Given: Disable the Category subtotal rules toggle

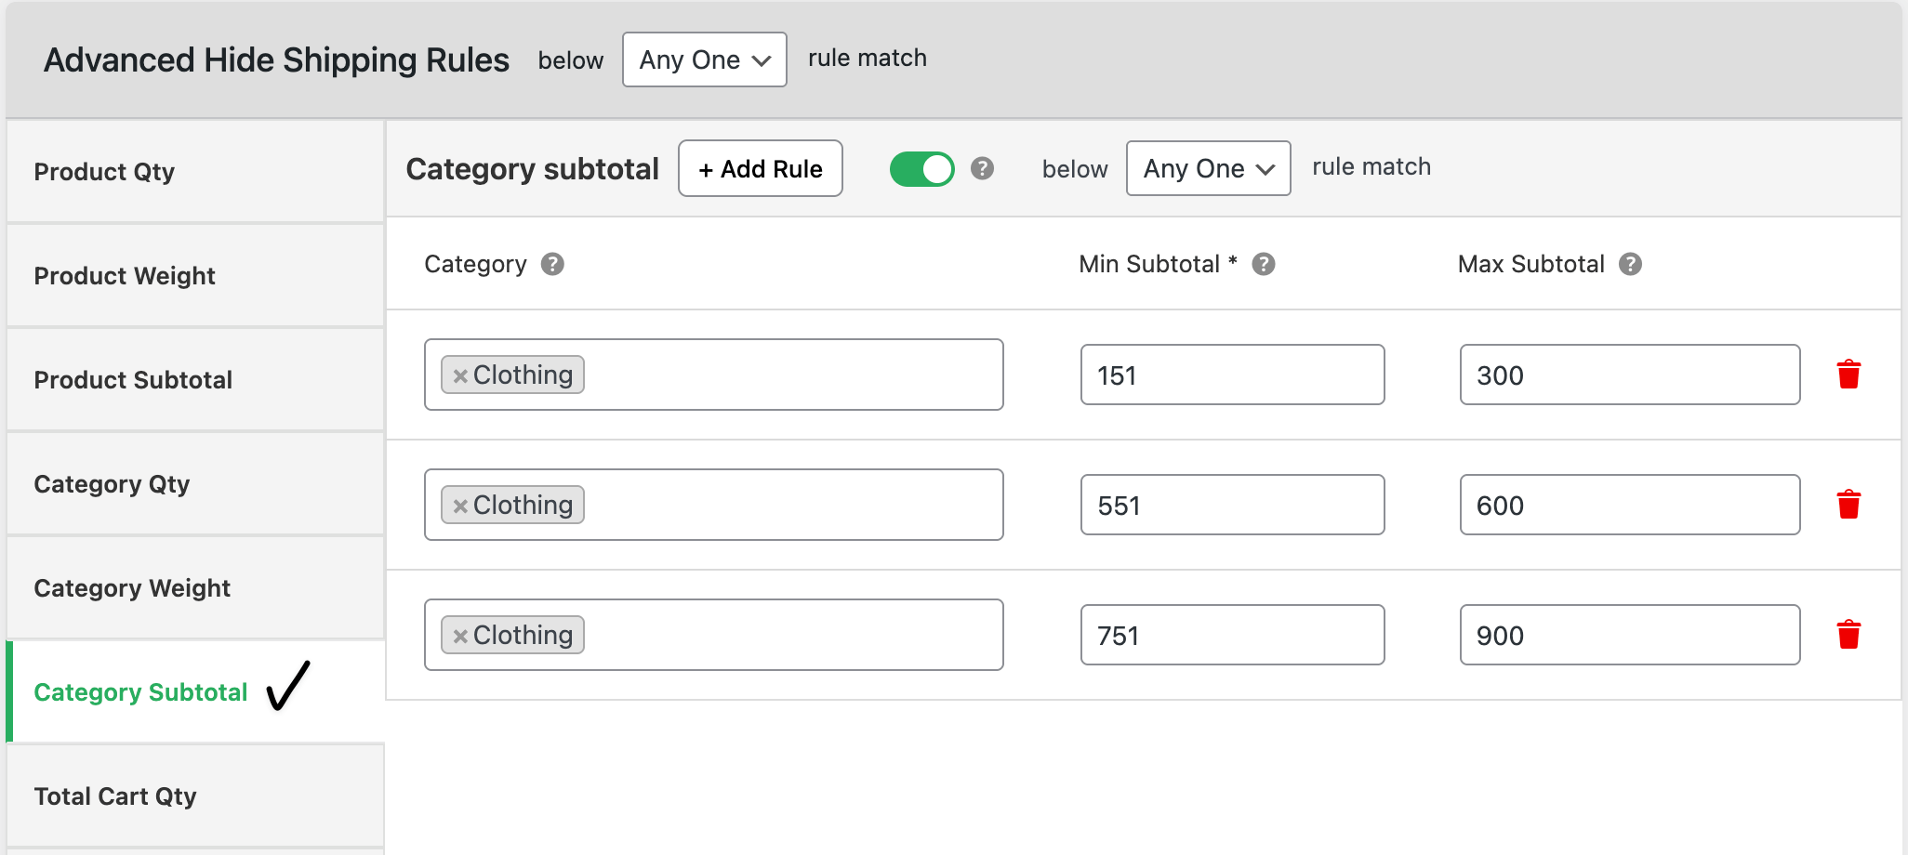Looking at the screenshot, I should pos(921,168).
